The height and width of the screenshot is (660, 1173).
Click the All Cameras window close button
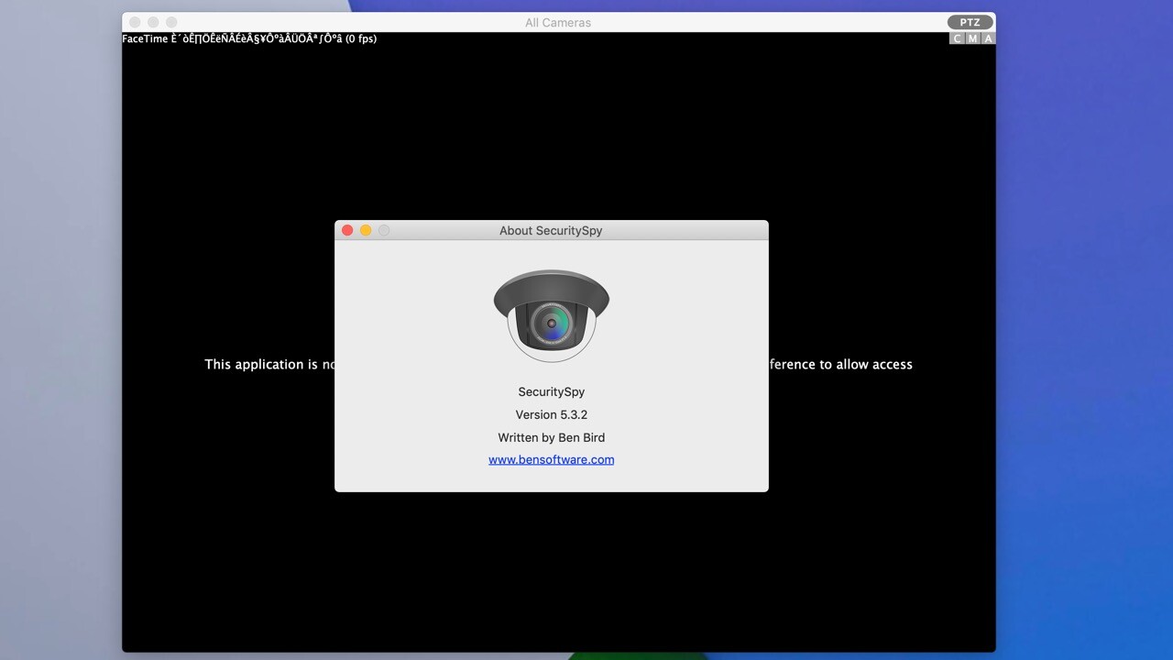135,23
